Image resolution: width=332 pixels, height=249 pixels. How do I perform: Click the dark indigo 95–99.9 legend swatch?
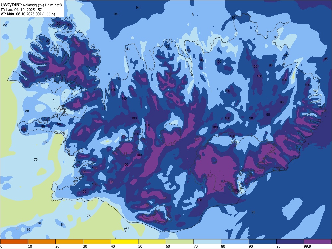(290, 242)
